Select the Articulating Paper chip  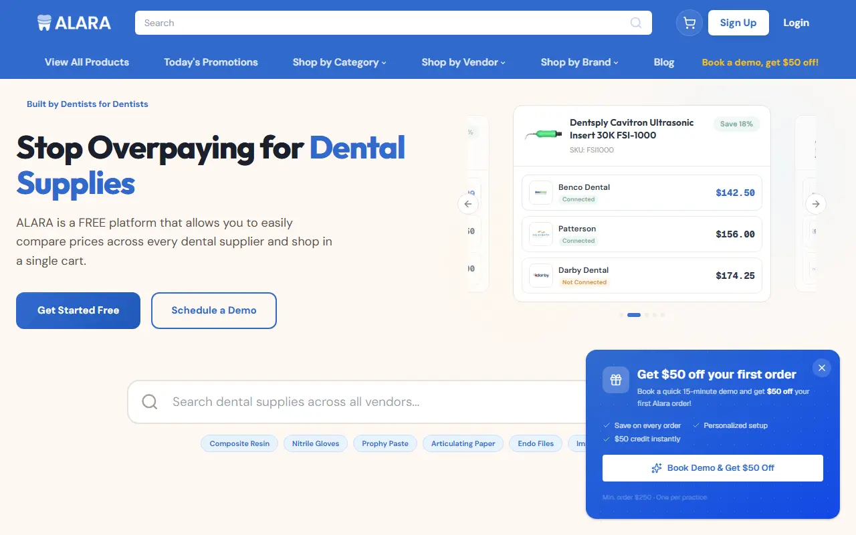pyautogui.click(x=463, y=443)
